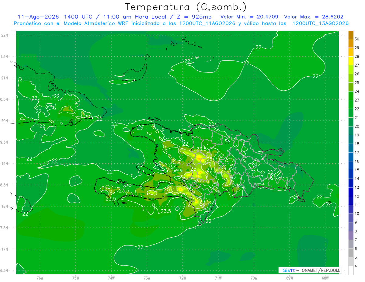Click the color bar label '4'
The height and width of the screenshot is (282, 365).
pyautogui.click(x=356, y=266)
